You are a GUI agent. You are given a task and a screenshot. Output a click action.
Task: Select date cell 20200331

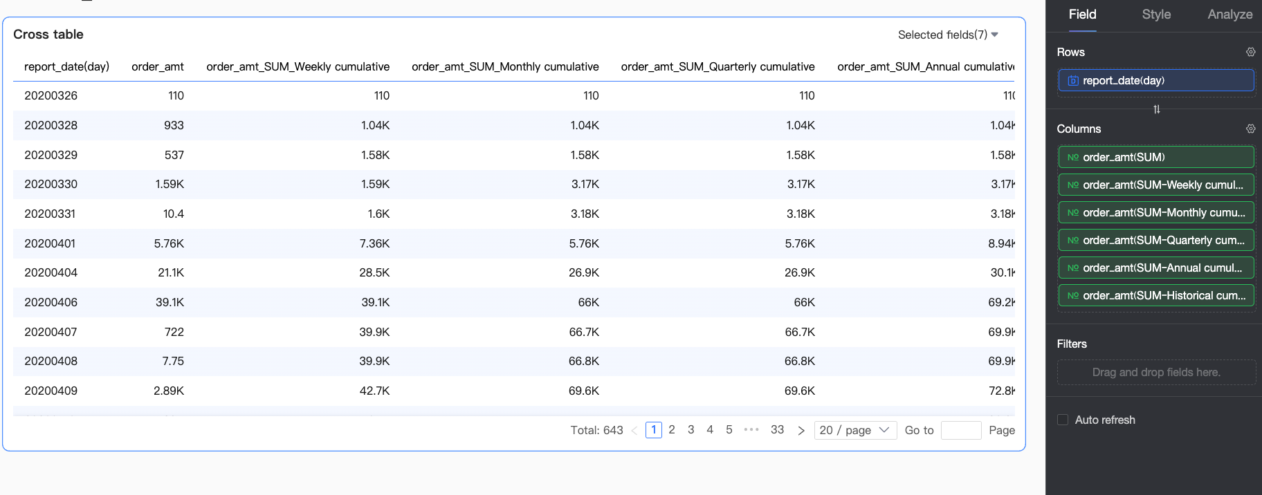[x=50, y=214]
